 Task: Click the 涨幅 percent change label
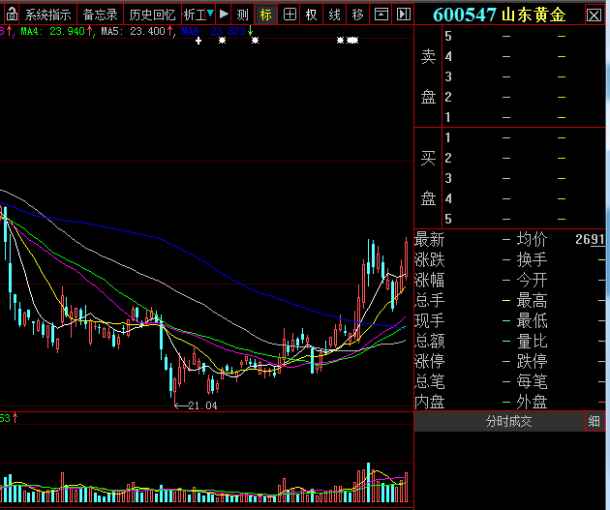click(x=430, y=280)
